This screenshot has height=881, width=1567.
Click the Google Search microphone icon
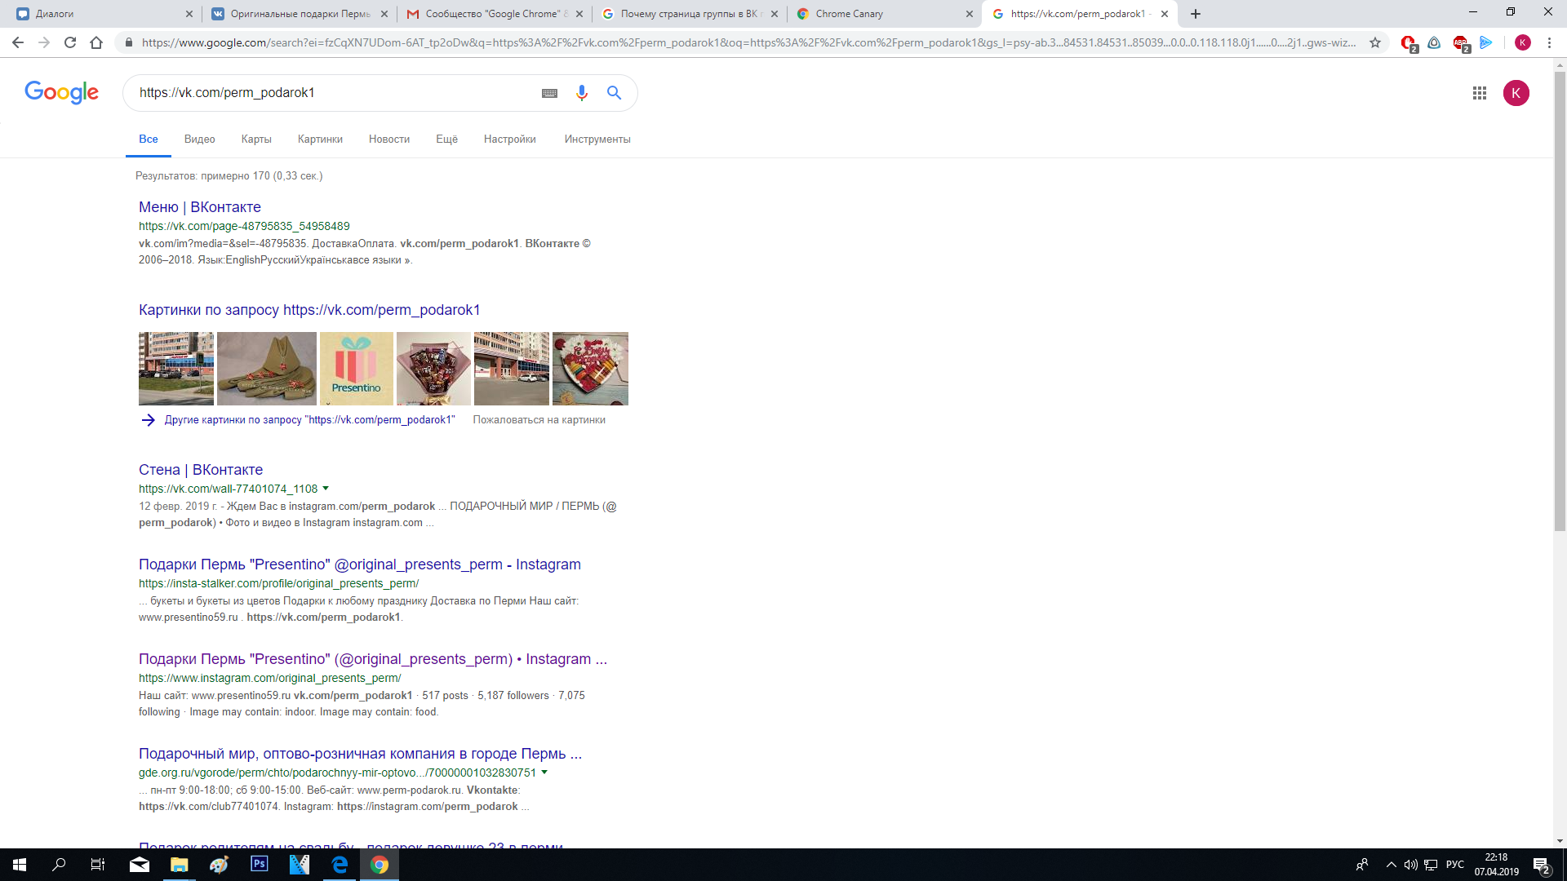point(581,92)
